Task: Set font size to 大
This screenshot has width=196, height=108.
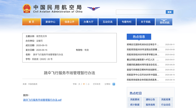Action: click(79, 84)
